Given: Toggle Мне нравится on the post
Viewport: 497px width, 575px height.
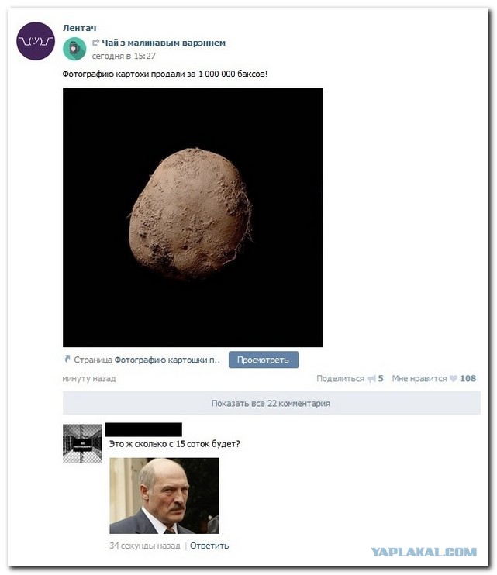Looking at the screenshot, I should coord(419,378).
